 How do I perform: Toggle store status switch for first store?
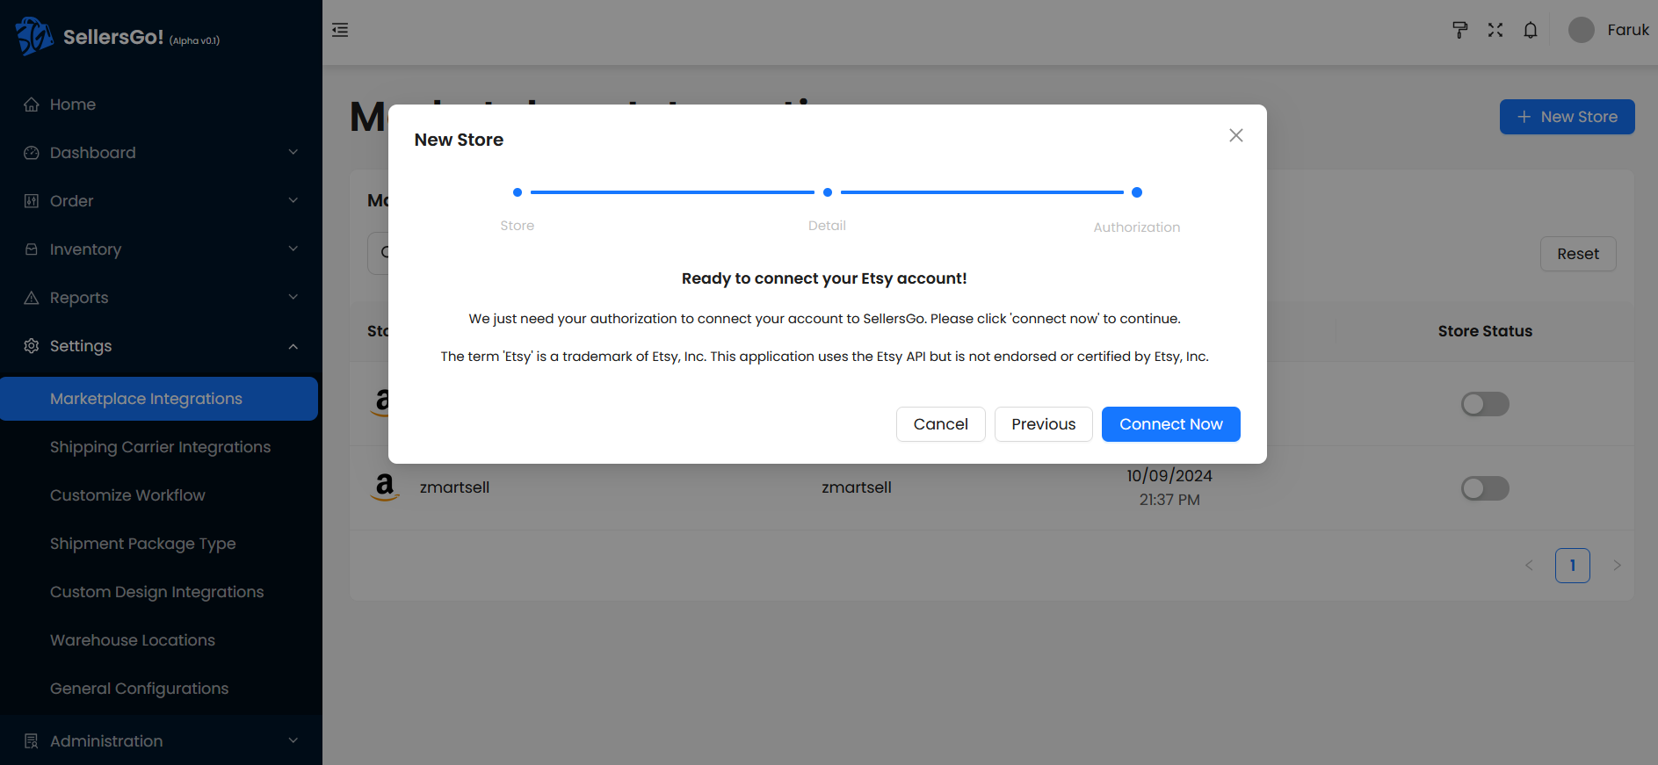point(1484,404)
